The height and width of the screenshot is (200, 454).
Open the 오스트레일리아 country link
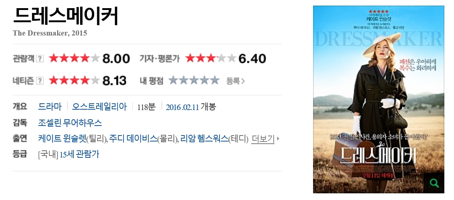99,107
